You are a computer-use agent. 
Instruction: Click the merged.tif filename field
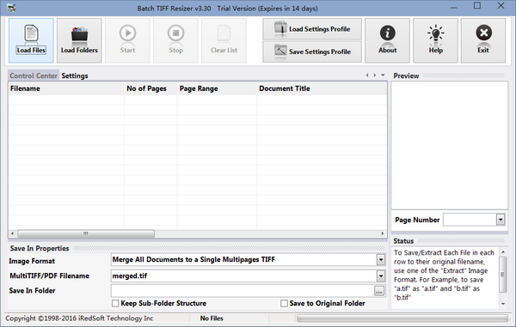coord(243,276)
